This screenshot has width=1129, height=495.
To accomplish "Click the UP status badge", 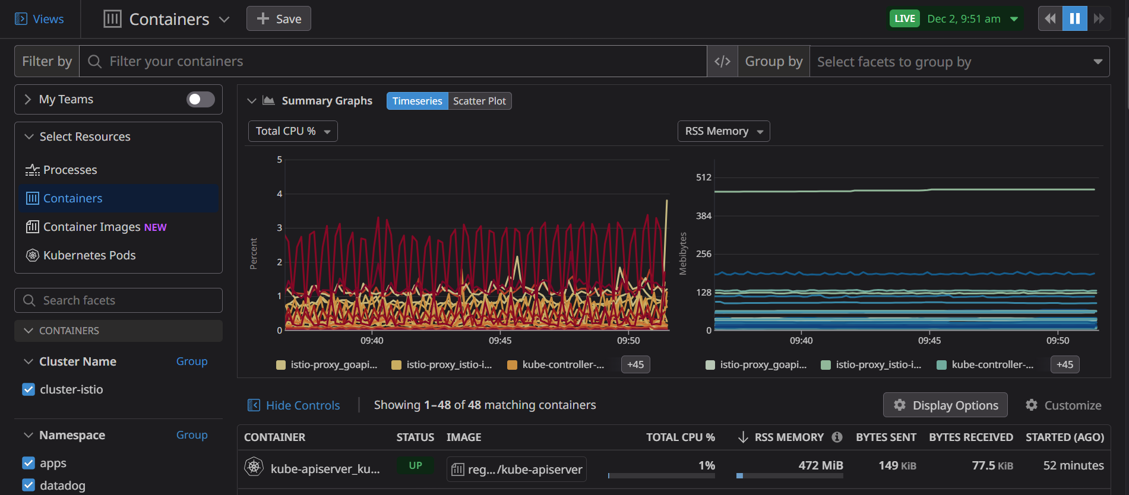I will (415, 466).
